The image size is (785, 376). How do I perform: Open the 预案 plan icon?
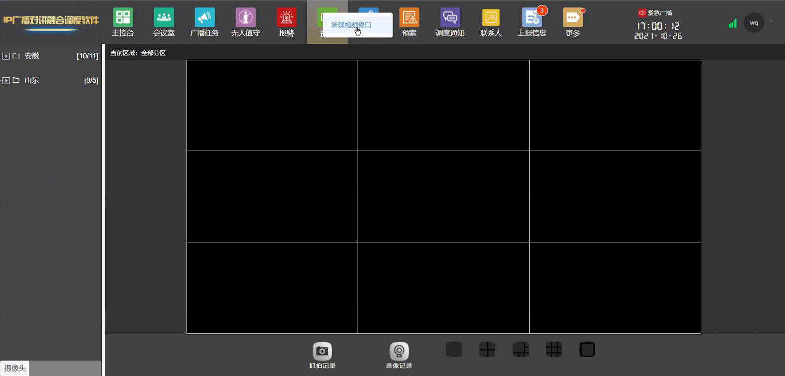click(409, 22)
